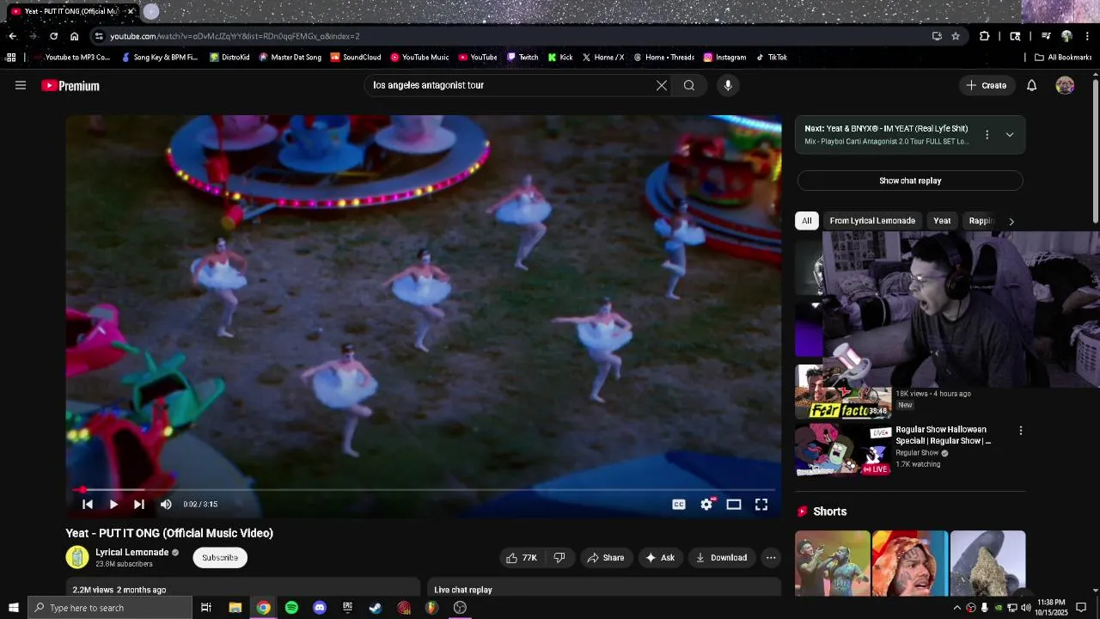Open TikTok bookmark
Image resolution: width=1100 pixels, height=619 pixels.
coord(772,58)
